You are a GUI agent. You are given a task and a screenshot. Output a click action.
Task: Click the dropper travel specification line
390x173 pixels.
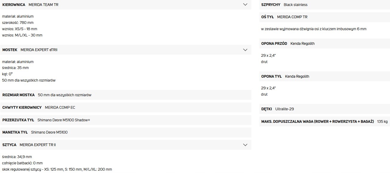pos(57,169)
